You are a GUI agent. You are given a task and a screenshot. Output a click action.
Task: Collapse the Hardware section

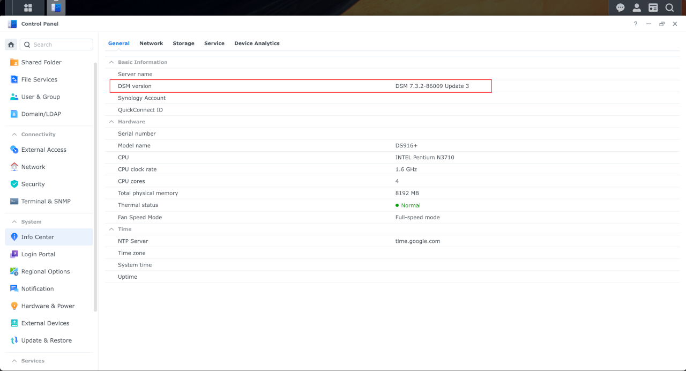point(111,122)
